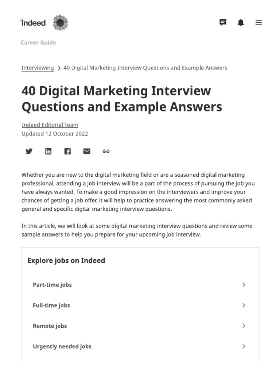Share article on Facebook

(67, 151)
